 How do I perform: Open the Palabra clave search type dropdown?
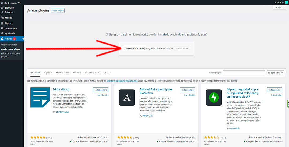pos(275,73)
